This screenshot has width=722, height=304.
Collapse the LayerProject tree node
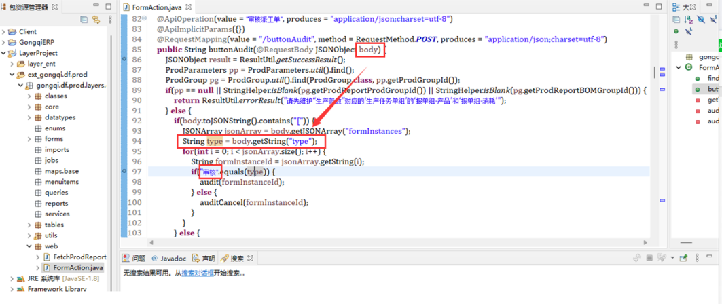[x=4, y=53]
